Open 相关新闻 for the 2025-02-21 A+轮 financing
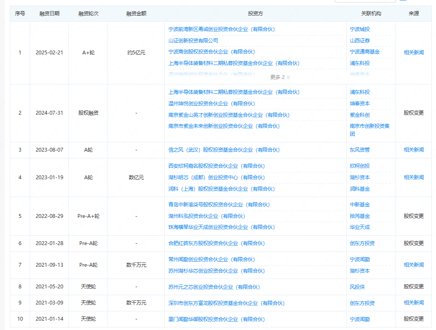The height and width of the screenshot is (330, 436). [413, 52]
